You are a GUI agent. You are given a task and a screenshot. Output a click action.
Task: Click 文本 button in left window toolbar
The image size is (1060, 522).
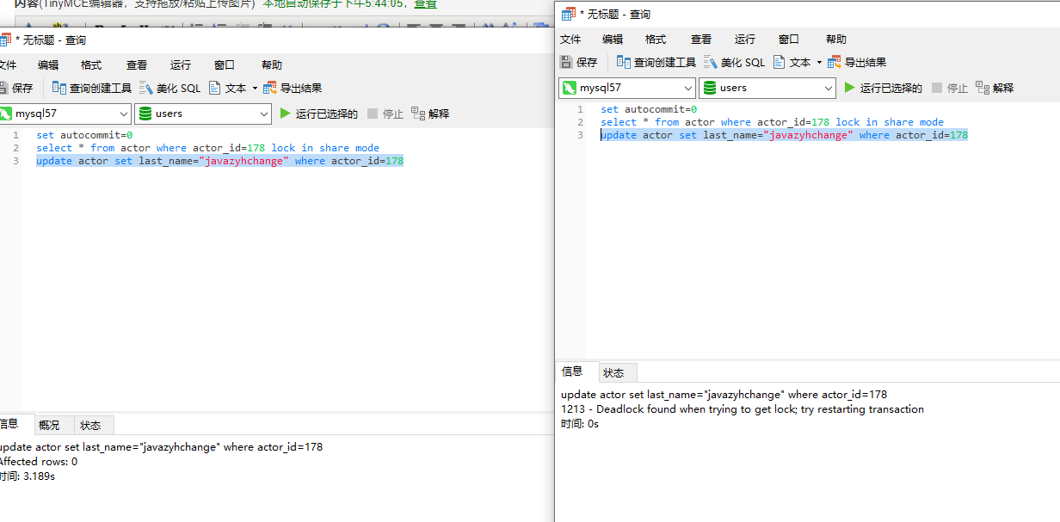tap(228, 88)
